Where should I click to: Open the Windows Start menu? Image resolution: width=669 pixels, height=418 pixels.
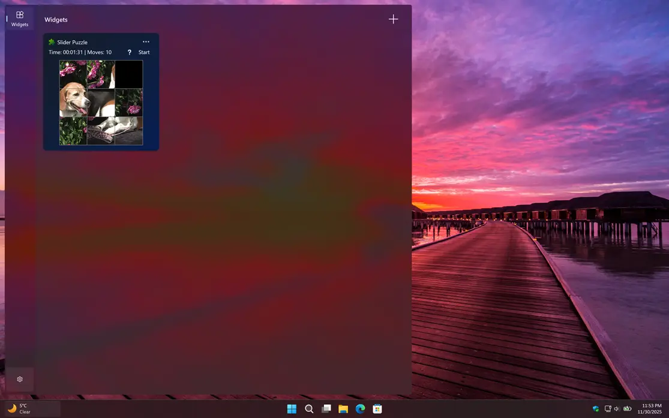[x=292, y=408]
